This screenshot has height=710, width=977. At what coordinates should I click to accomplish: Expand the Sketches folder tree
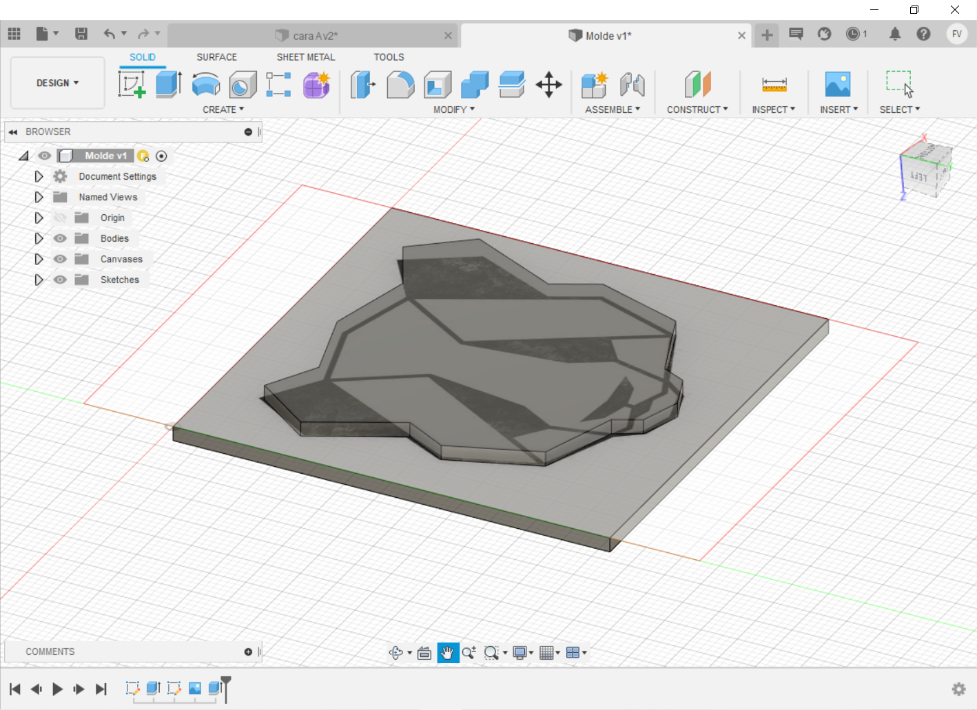tap(39, 280)
